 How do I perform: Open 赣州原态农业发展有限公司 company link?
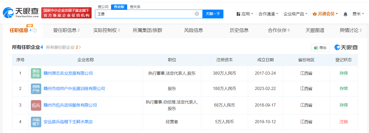point(68,73)
